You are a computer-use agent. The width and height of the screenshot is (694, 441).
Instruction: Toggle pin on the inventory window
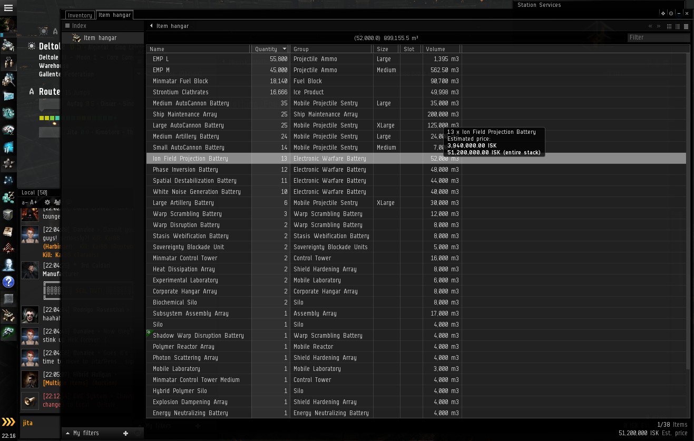click(x=663, y=13)
